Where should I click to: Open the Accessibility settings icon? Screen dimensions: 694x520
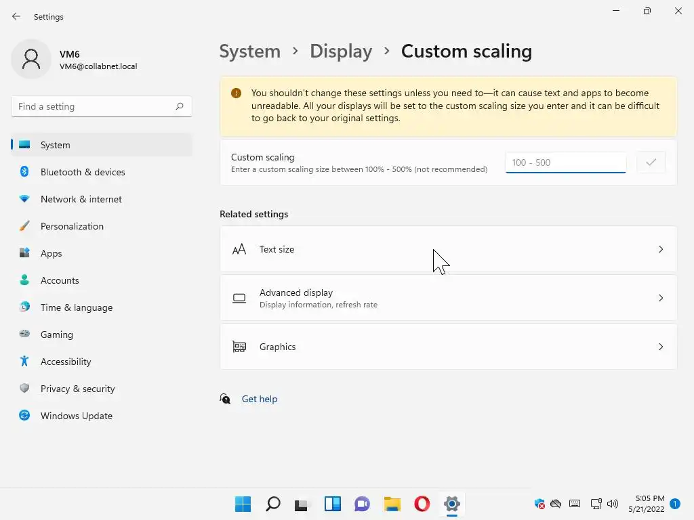24,362
